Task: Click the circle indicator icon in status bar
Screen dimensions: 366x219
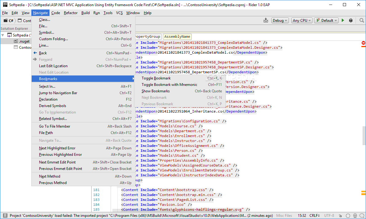Action: click(348, 216)
